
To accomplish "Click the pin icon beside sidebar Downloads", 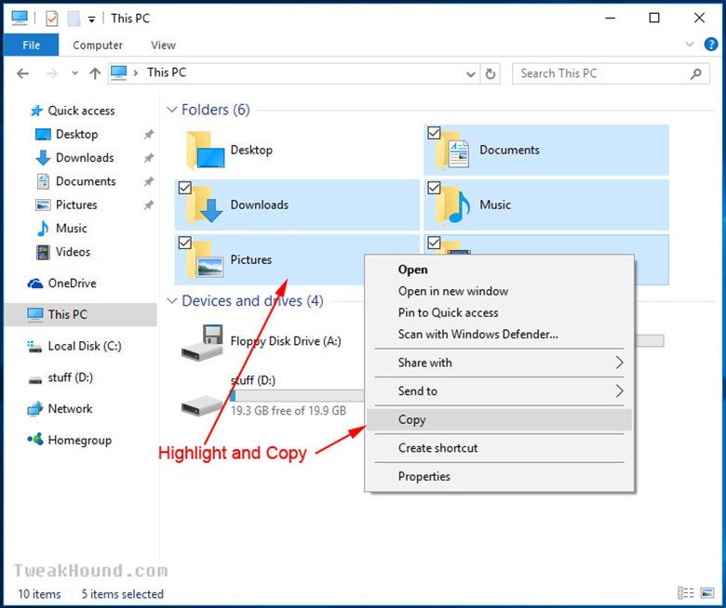I will (148, 158).
